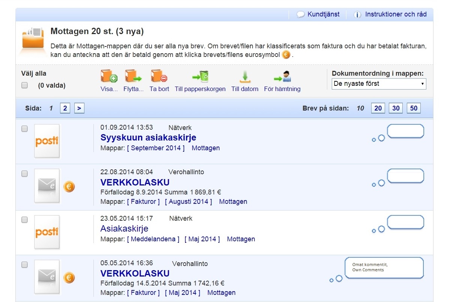The height and width of the screenshot is (302, 450).
Task: Click the current page 1 indicator
Action: 51,108
